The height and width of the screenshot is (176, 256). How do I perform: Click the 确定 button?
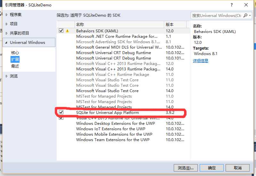[x=212, y=168]
